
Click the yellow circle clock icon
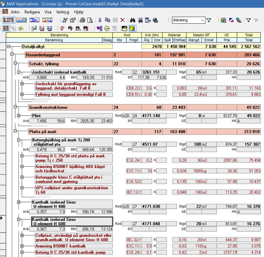[x=107, y=28]
